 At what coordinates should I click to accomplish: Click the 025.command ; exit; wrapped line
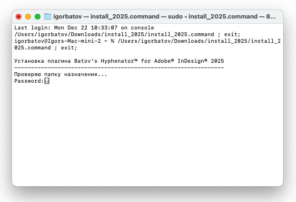[x=46, y=48]
